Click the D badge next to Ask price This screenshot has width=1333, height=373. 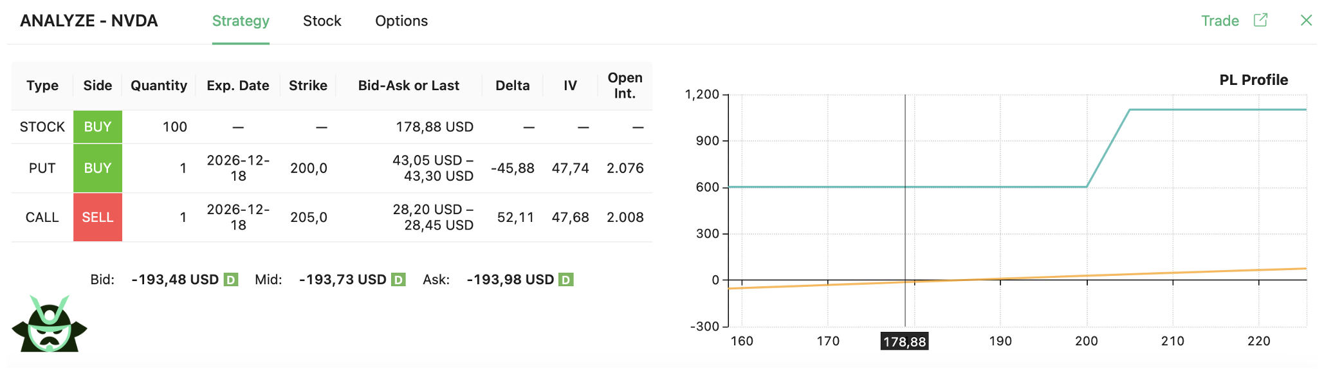tap(565, 280)
